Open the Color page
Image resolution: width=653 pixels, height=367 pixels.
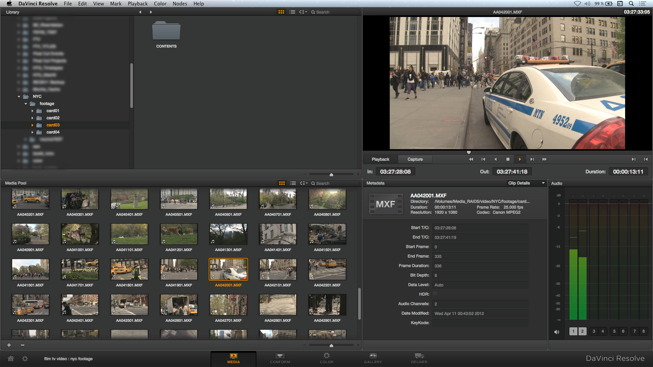(326, 358)
